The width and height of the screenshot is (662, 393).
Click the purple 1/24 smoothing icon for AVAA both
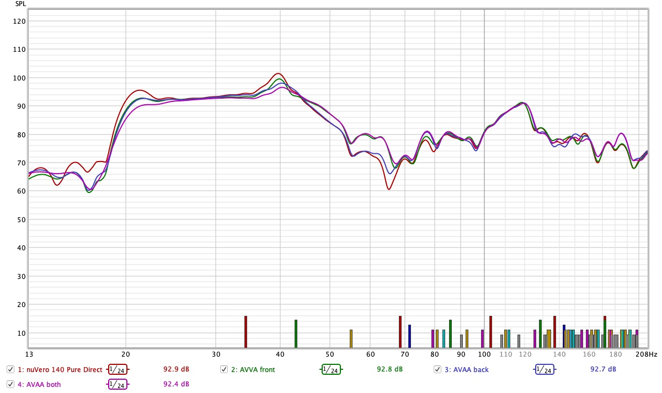coord(116,384)
